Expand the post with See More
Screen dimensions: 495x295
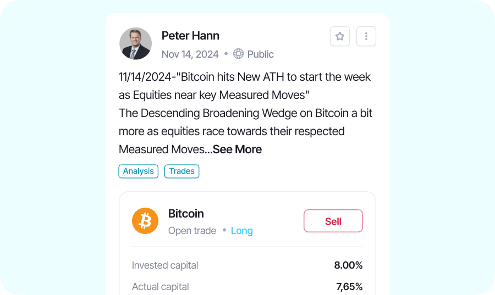(x=237, y=149)
